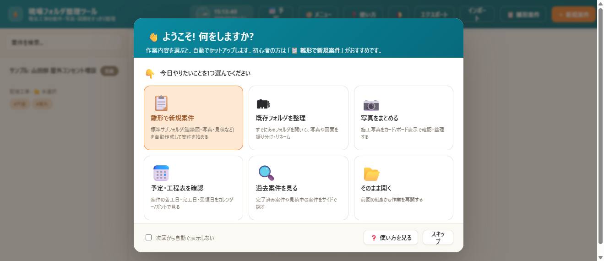Select the 雛形で新規案件 card title
Image resolution: width=604 pixels, height=261 pixels.
172,118
